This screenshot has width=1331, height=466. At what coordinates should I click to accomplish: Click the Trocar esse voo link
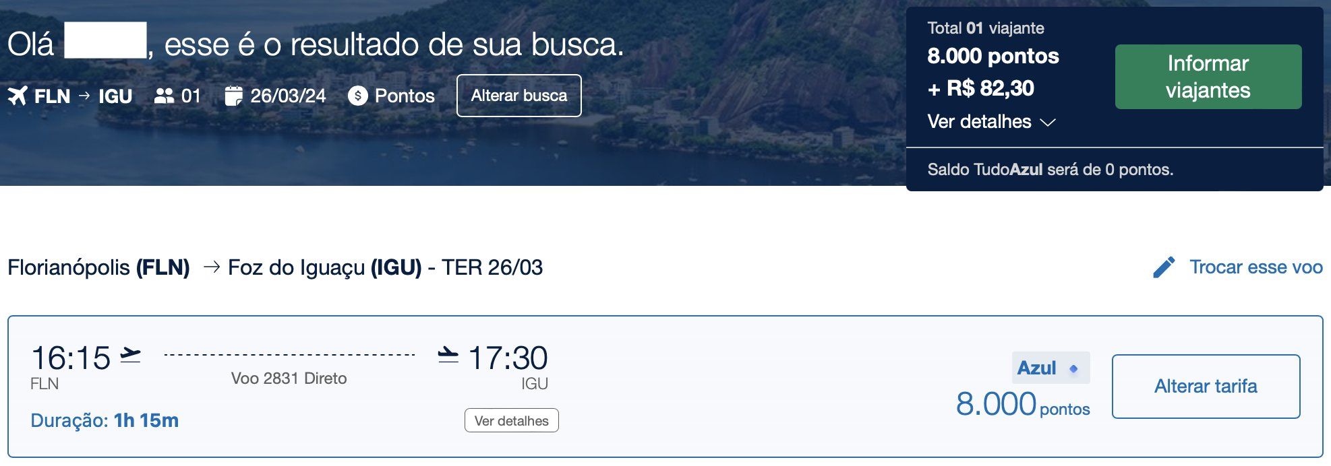point(1255,267)
